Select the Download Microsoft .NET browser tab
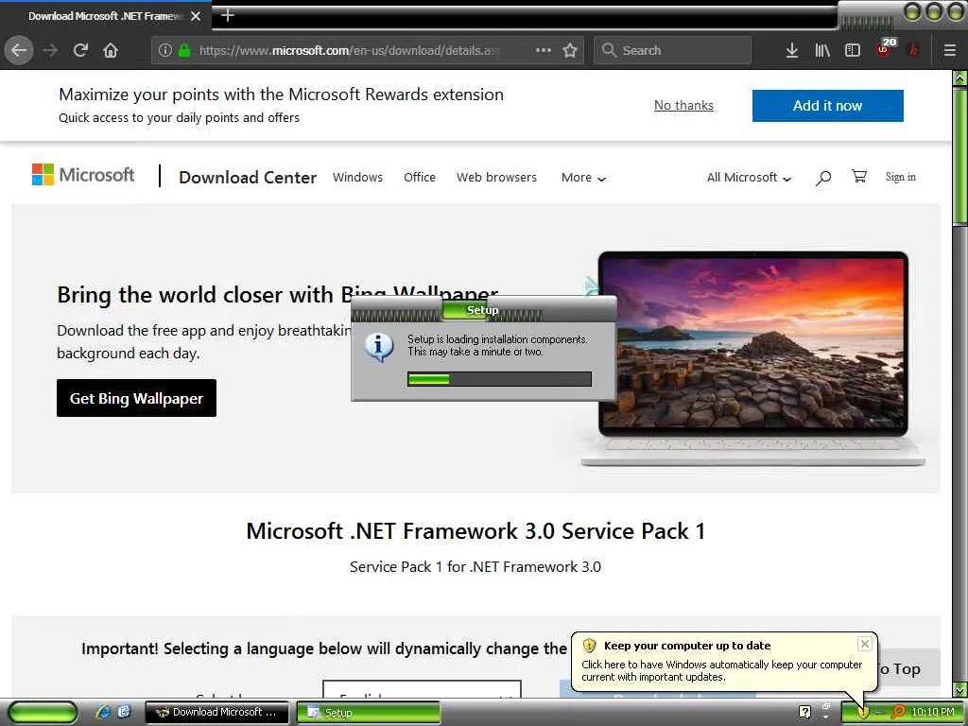 coord(106,16)
